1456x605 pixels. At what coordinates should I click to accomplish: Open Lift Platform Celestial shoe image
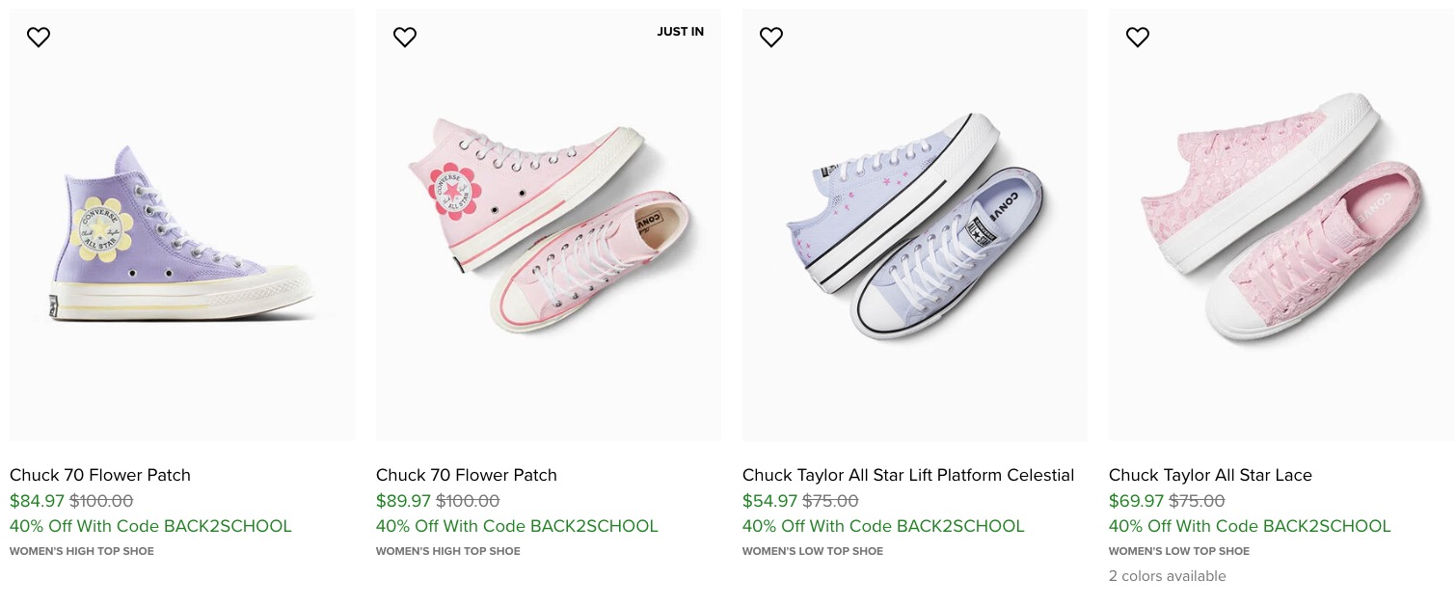(x=914, y=231)
